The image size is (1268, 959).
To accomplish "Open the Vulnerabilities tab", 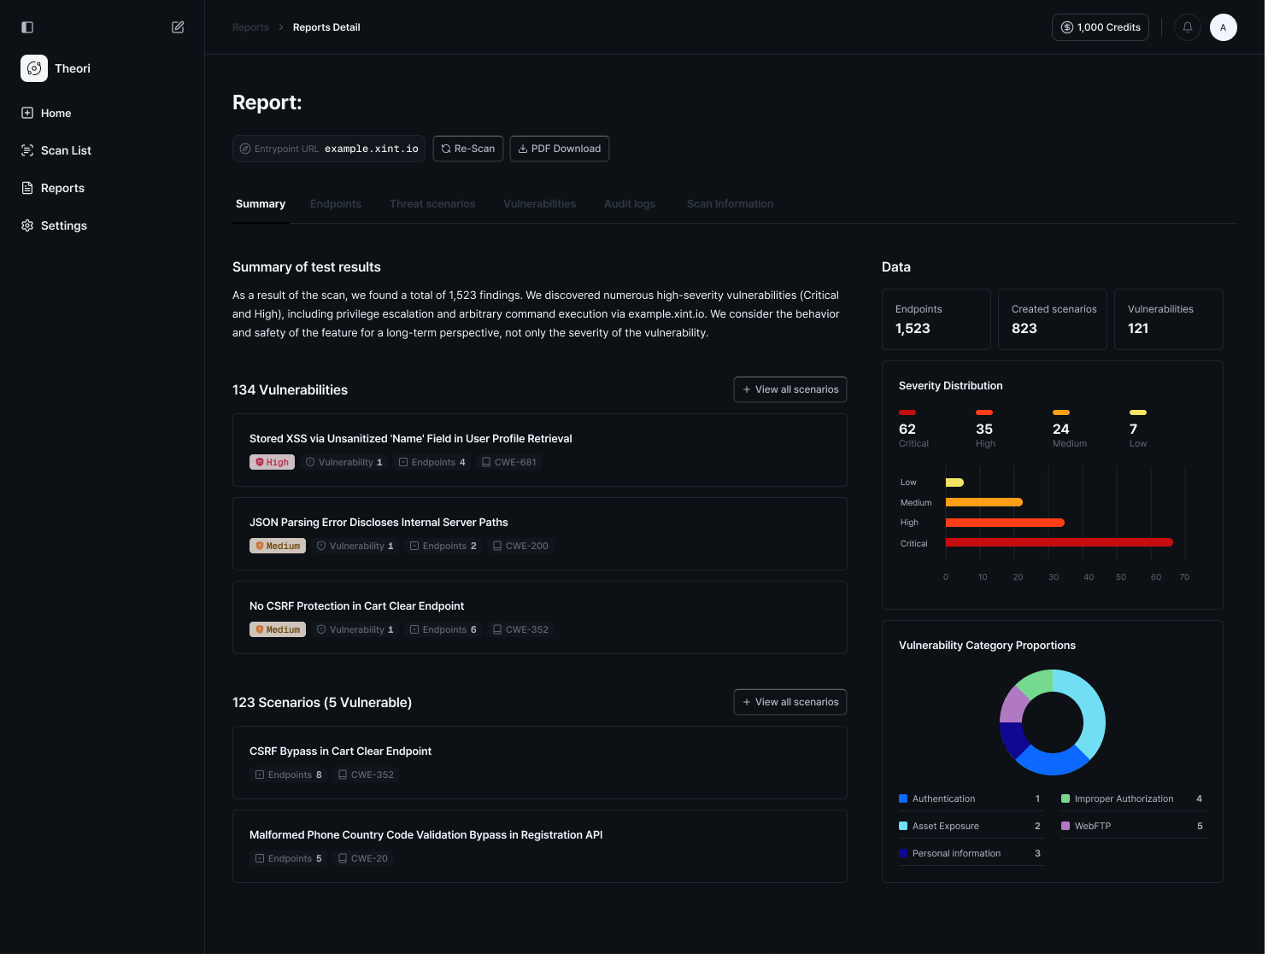I will [539, 204].
